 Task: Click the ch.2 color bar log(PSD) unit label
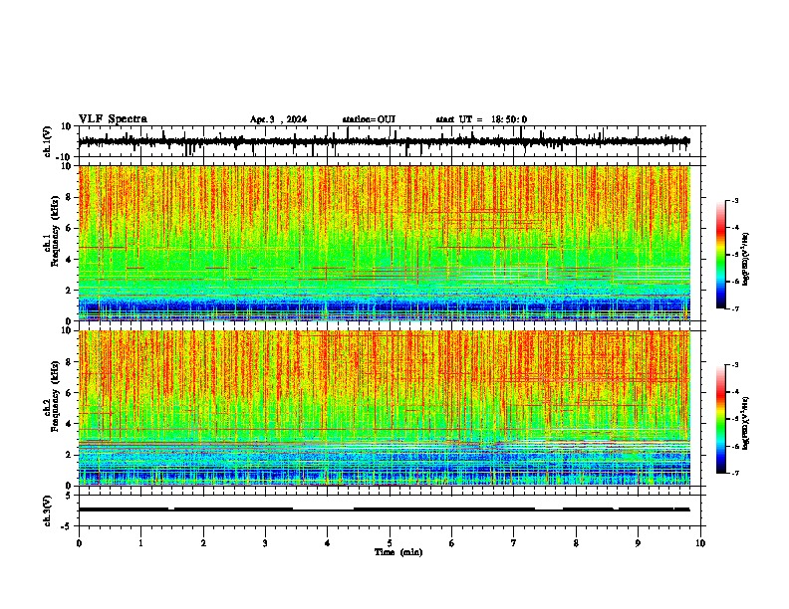tap(746, 423)
